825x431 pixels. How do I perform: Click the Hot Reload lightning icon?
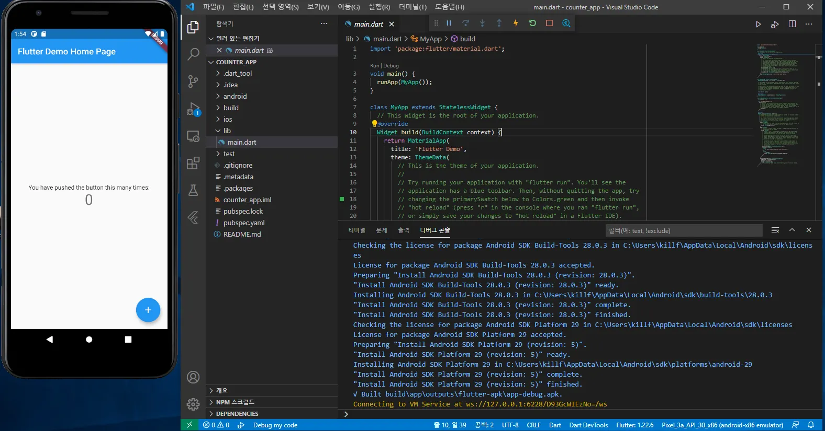pos(516,23)
